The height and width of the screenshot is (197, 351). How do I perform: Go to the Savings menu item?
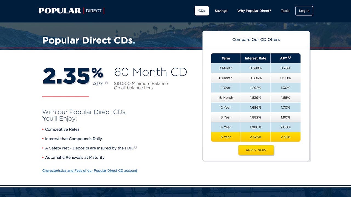221,11
